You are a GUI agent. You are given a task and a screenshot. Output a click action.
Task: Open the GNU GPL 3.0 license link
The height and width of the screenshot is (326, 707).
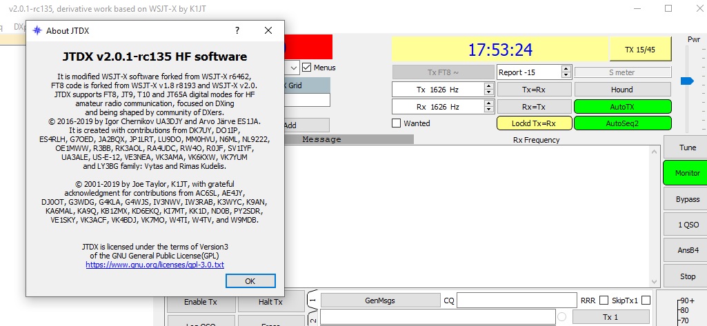coord(155,265)
